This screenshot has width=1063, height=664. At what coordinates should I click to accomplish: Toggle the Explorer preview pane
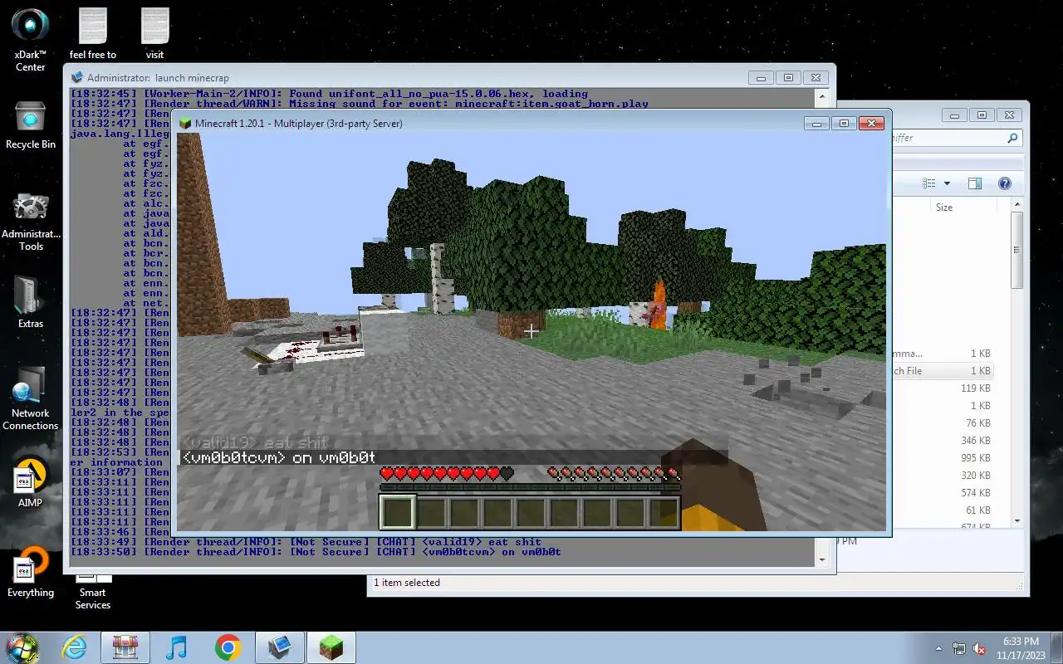click(x=975, y=183)
